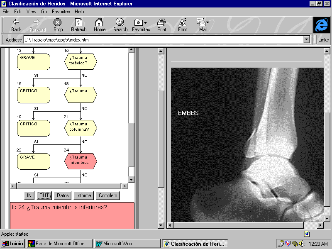Open the File menu
The width and height of the screenshot is (332, 249).
click(6, 12)
